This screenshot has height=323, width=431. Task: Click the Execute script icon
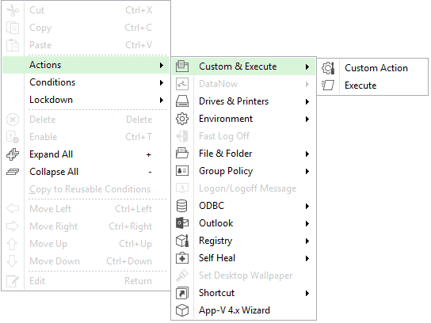point(328,85)
